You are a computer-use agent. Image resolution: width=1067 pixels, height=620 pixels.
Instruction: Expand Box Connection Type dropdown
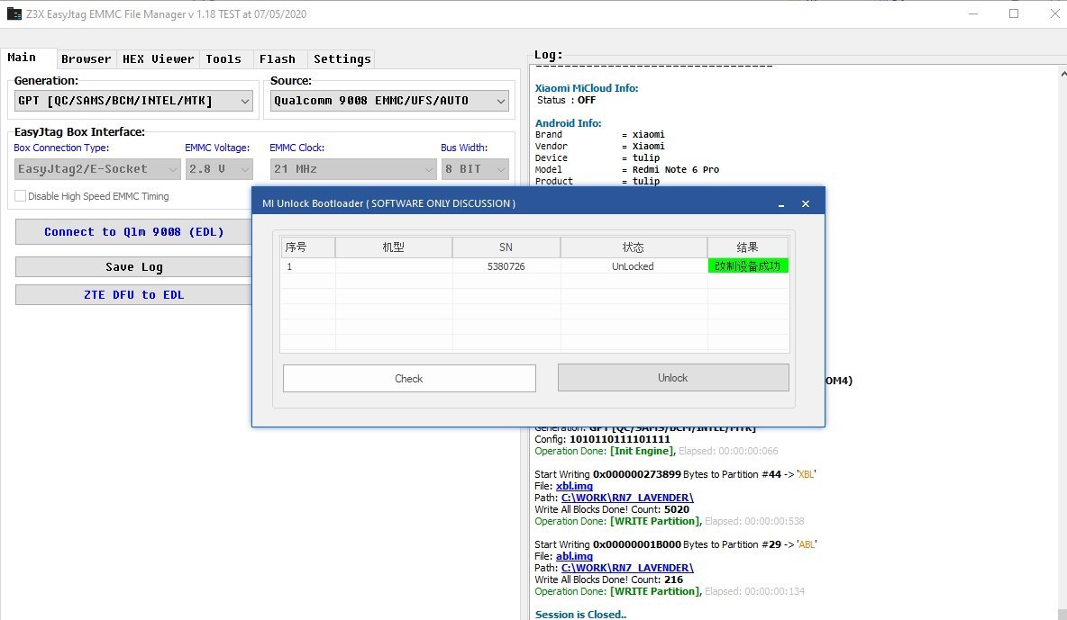97,168
